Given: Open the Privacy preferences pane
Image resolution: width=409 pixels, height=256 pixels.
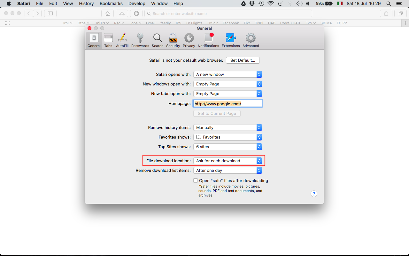Looking at the screenshot, I should pyautogui.click(x=189, y=40).
